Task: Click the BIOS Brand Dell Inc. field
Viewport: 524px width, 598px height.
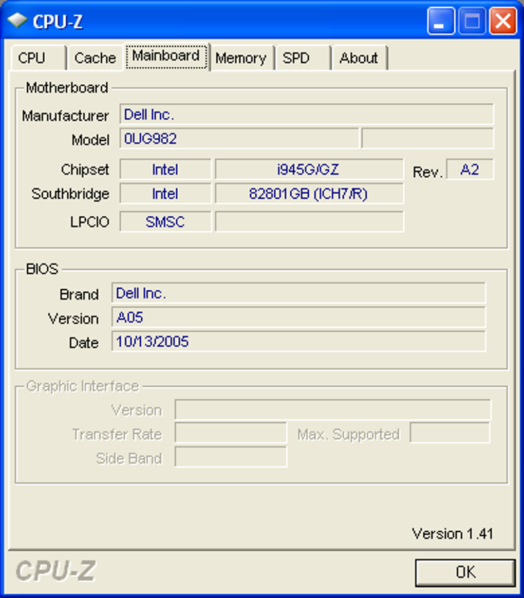Action: click(298, 293)
